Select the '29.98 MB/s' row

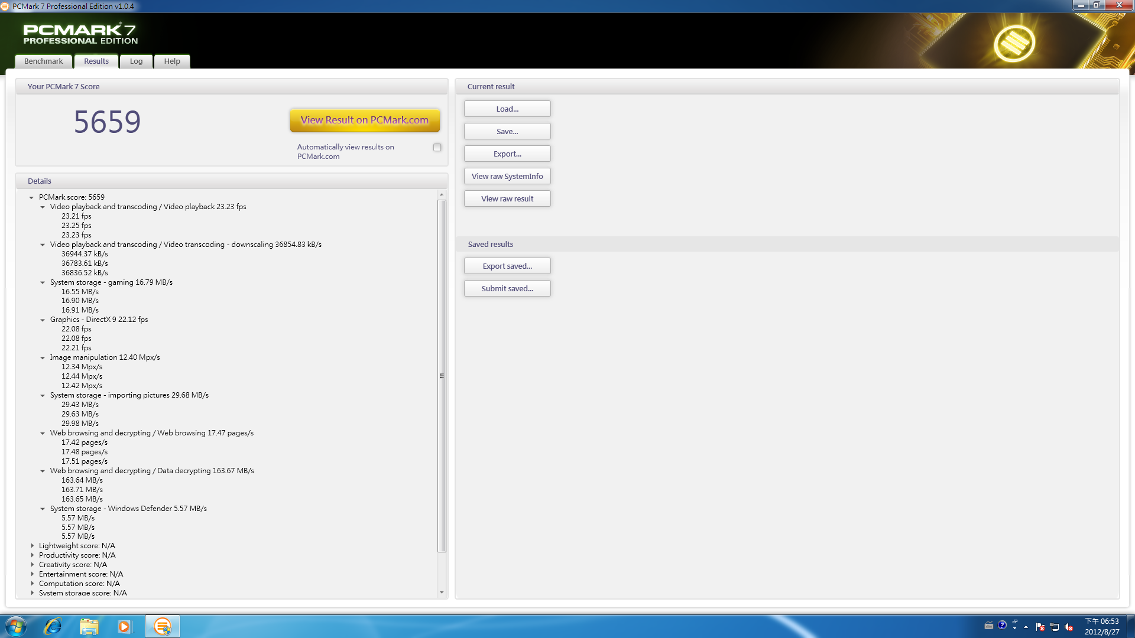[80, 424]
